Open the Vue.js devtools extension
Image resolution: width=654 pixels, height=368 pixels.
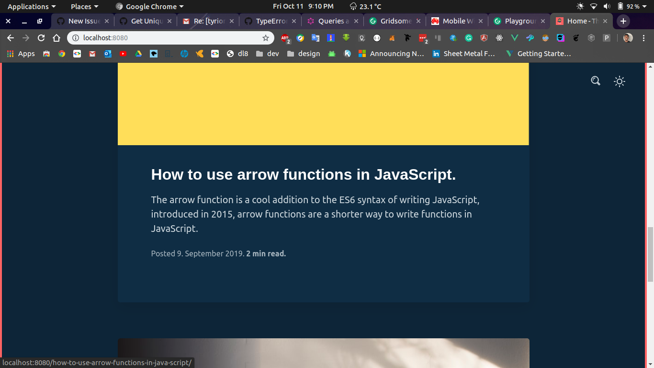click(514, 38)
